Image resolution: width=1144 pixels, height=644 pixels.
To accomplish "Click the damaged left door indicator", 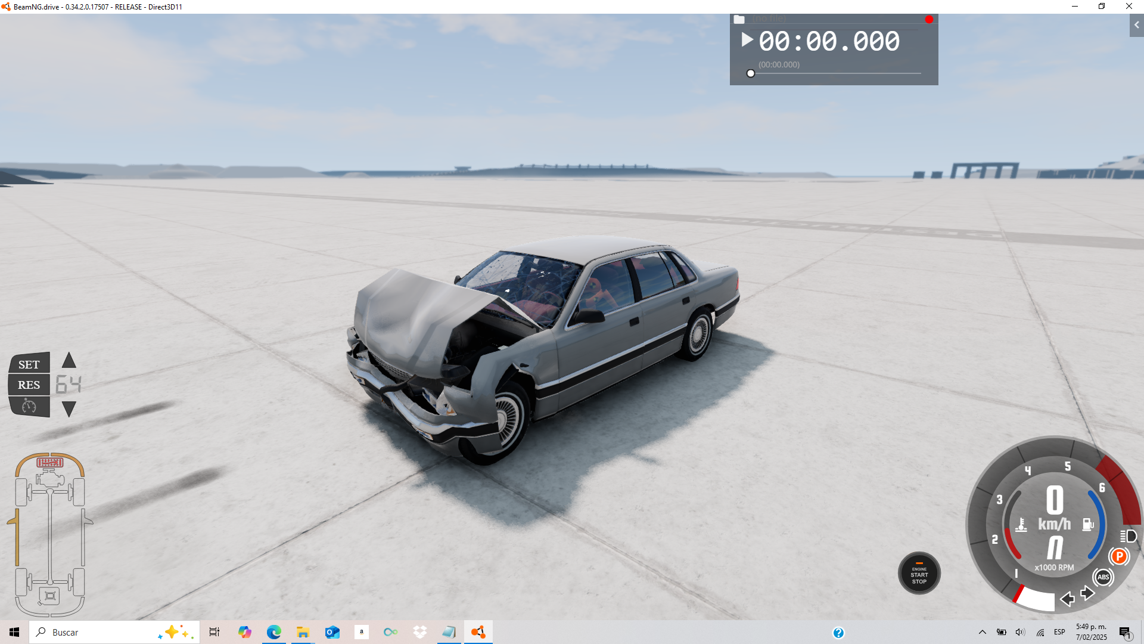I will click(15, 537).
